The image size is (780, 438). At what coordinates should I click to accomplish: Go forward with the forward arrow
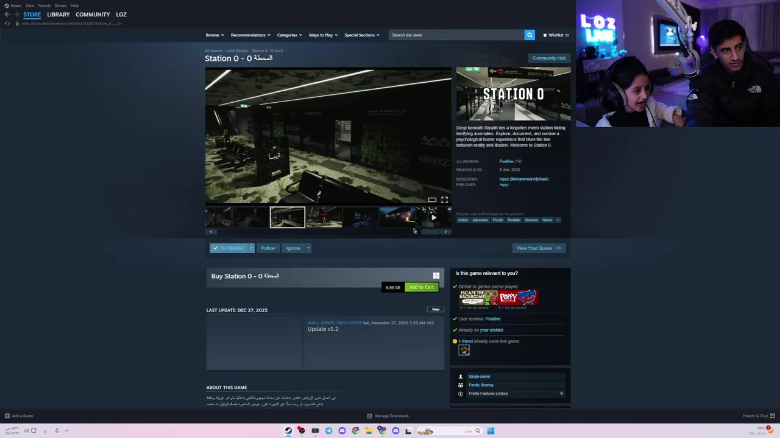pos(16,15)
